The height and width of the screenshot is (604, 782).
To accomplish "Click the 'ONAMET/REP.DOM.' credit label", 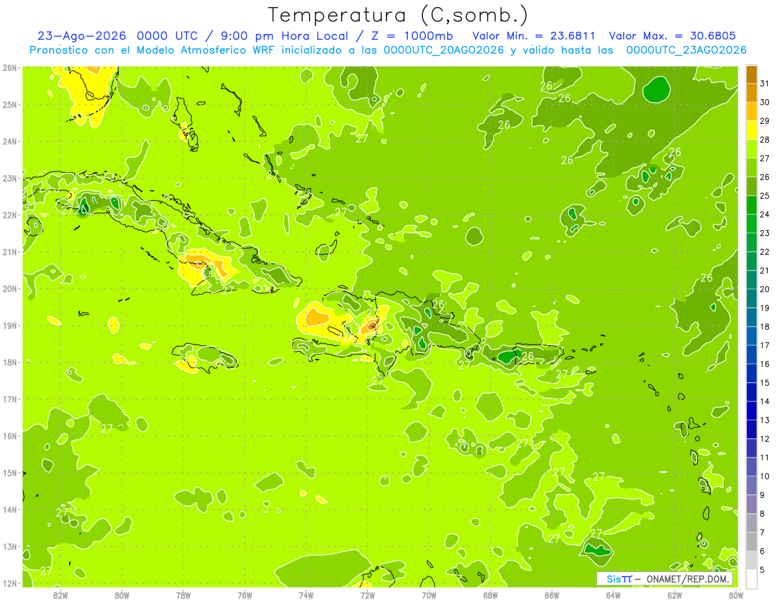I will 688,579.
